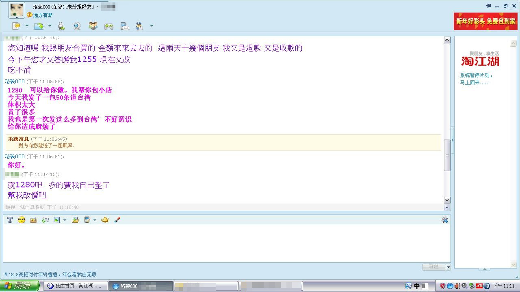Image resolution: width=520 pixels, height=292 pixels.
Task: Click the message line 1280 可以给你做
Action: (x=60, y=90)
